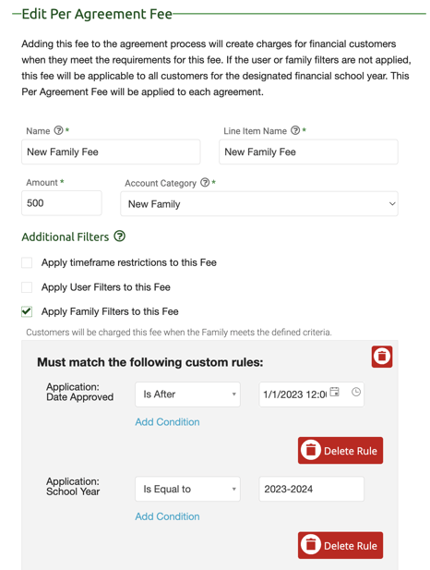Enable timeframe restrictions checkbox
This screenshot has height=570, width=430.
tap(27, 262)
